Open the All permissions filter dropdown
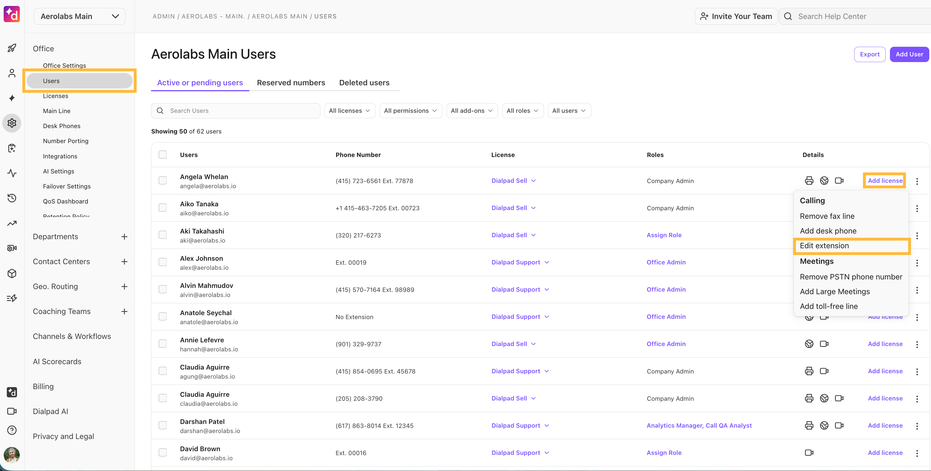The image size is (931, 471). [x=411, y=111]
